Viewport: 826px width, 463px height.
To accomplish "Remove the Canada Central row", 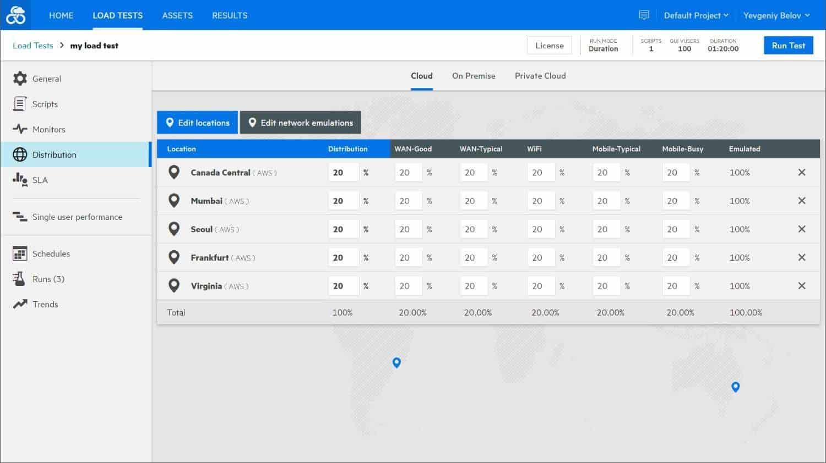I will click(802, 172).
